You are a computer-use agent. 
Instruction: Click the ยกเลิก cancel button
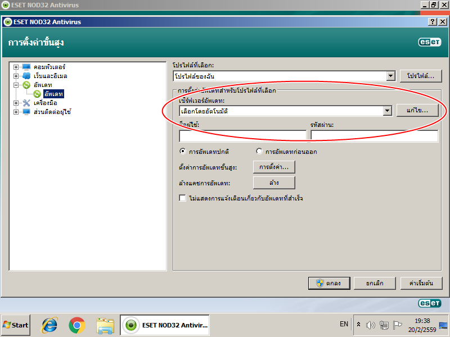point(375,283)
